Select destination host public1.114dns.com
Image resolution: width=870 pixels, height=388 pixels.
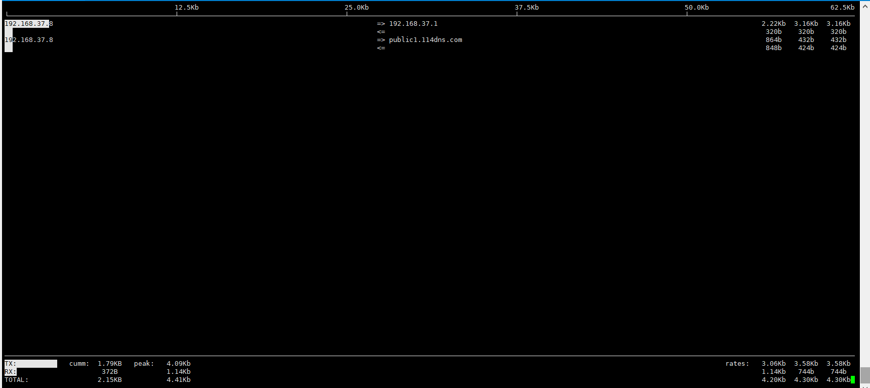pyautogui.click(x=426, y=40)
